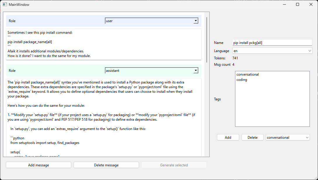The image size is (318, 180).
Task: Add the selected tag with Add button
Action: pyautogui.click(x=228, y=137)
